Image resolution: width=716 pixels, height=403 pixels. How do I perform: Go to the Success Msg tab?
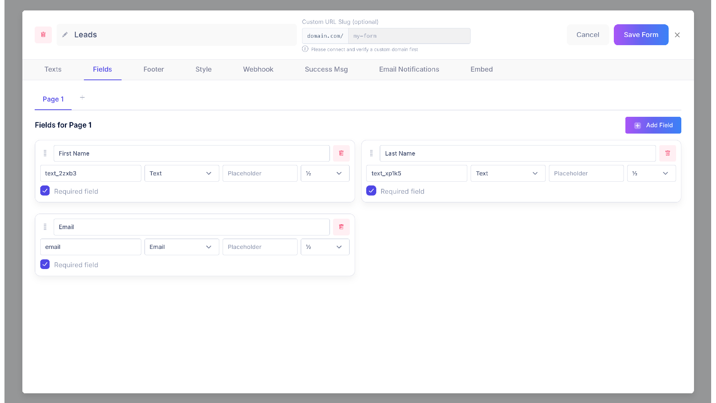tap(326, 69)
